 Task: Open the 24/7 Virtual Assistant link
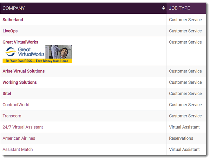pyautogui.click(x=23, y=127)
